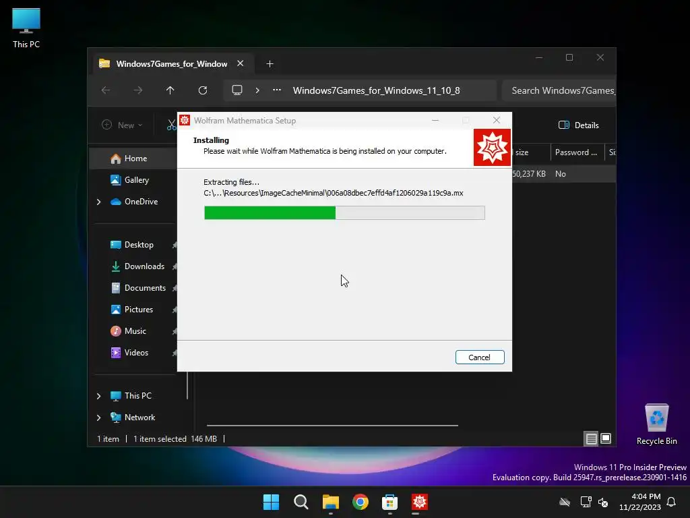
Task: Open the Recycle Bin desktop icon
Action: tap(656, 424)
